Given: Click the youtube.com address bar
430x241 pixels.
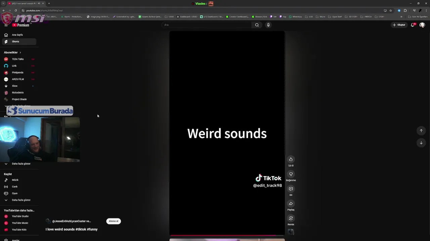Looking at the screenshot, I should 202,10.
